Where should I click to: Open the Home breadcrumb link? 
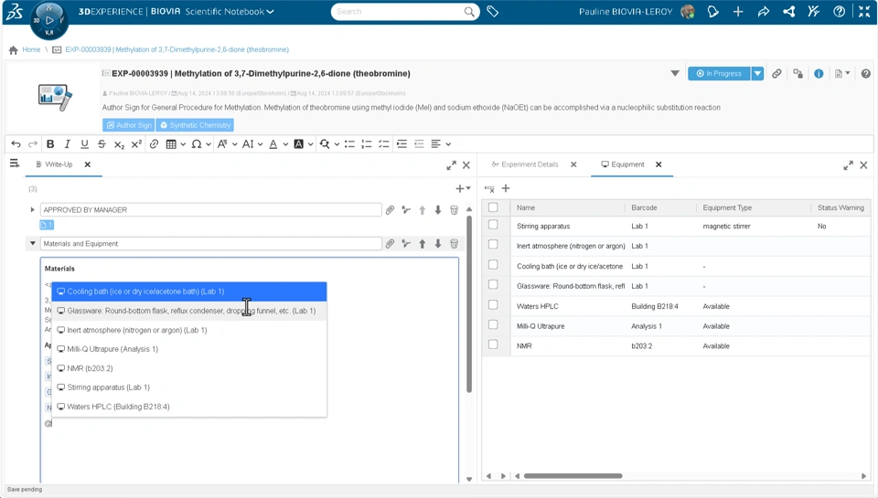[x=31, y=49]
